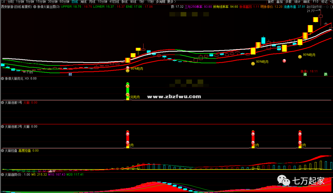Select the 1分钟 period tab
The height and width of the screenshot is (193, 333).
click(x=20, y=2)
